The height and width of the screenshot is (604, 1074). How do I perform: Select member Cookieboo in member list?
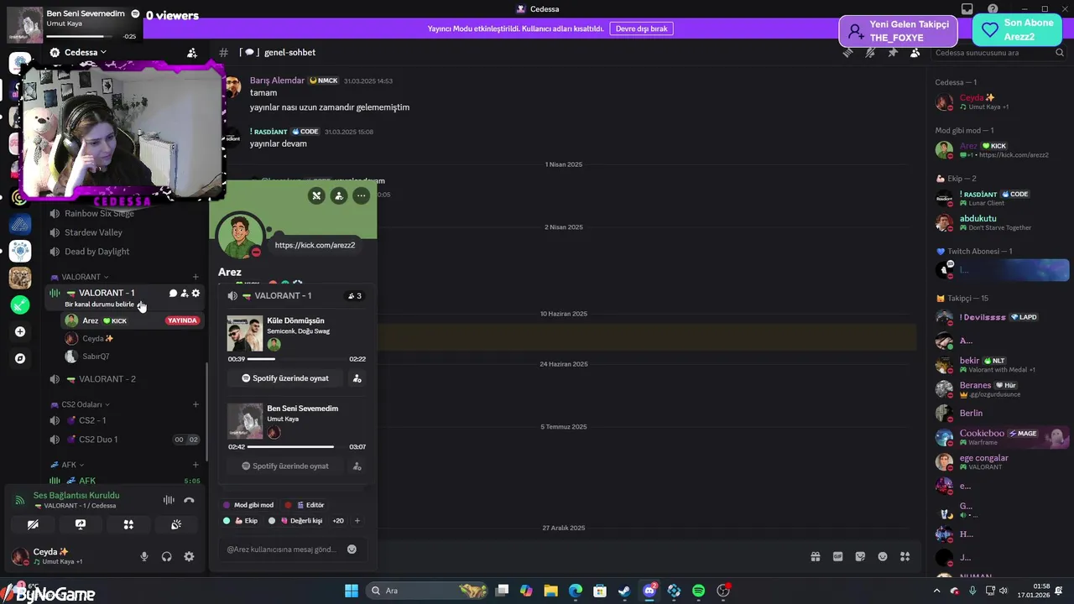point(1002,437)
